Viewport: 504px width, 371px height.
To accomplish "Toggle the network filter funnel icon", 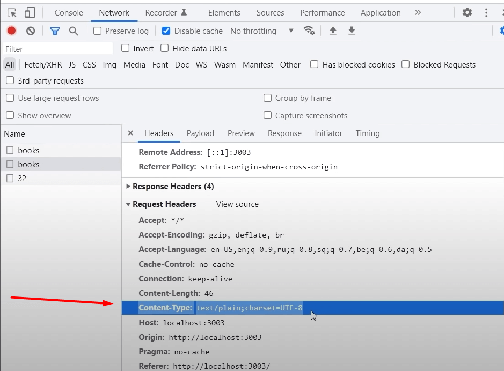I will [x=55, y=31].
